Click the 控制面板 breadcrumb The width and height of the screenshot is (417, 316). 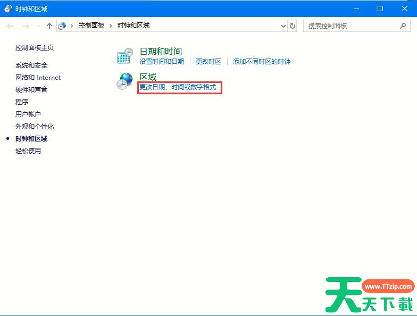click(91, 26)
